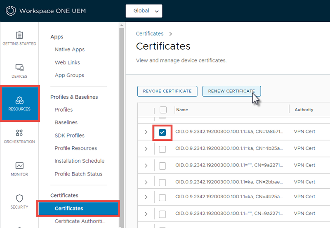Uncheck the checked CN=1a8671 certificate checkbox
This screenshot has width=330, height=228.
[x=162, y=133]
